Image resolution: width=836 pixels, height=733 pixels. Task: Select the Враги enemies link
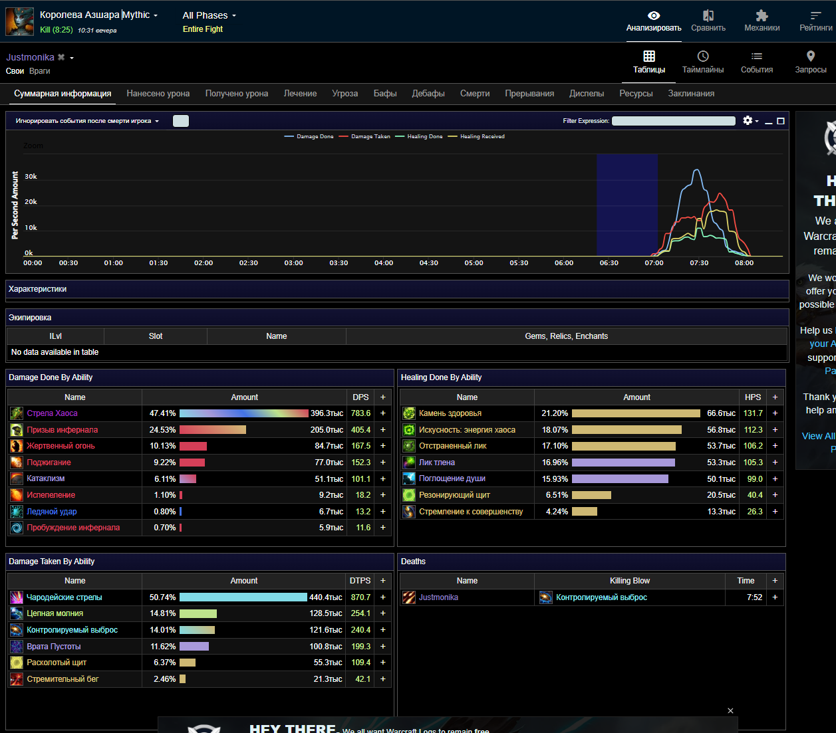(40, 71)
